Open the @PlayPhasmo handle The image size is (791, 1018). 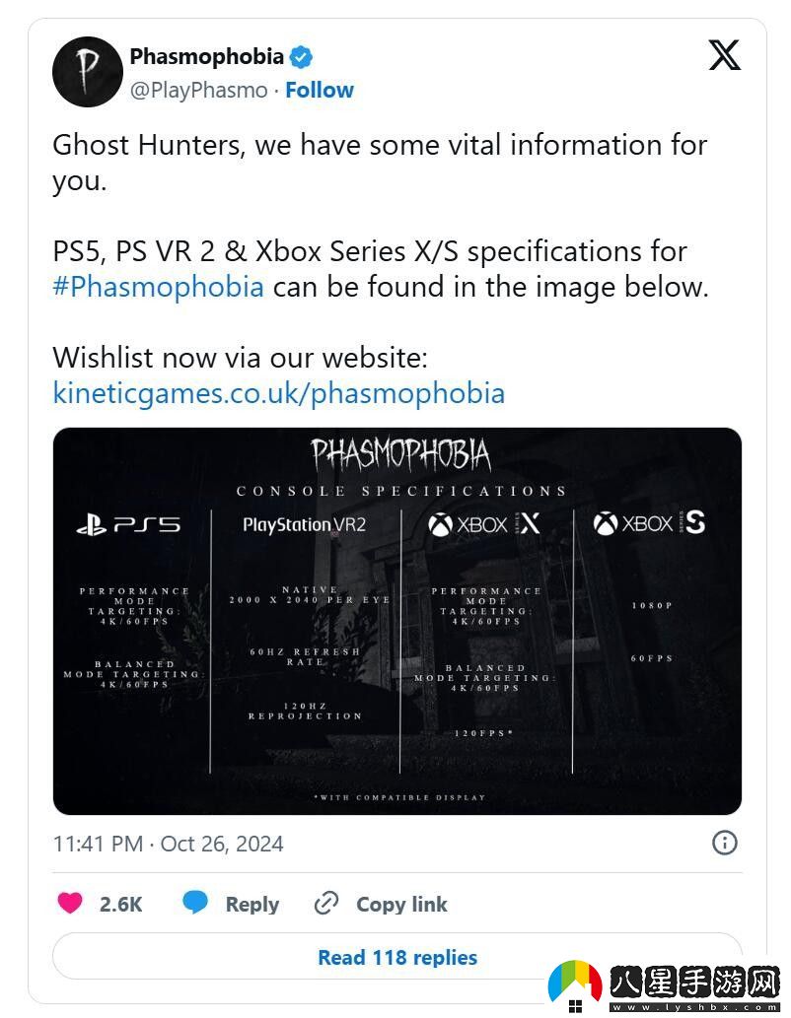198,90
